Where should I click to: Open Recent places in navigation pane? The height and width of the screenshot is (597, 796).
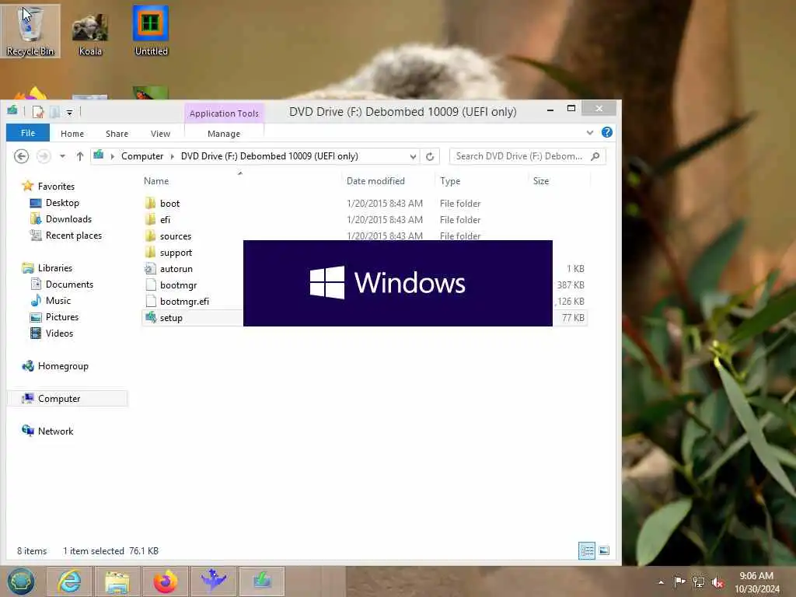click(74, 235)
